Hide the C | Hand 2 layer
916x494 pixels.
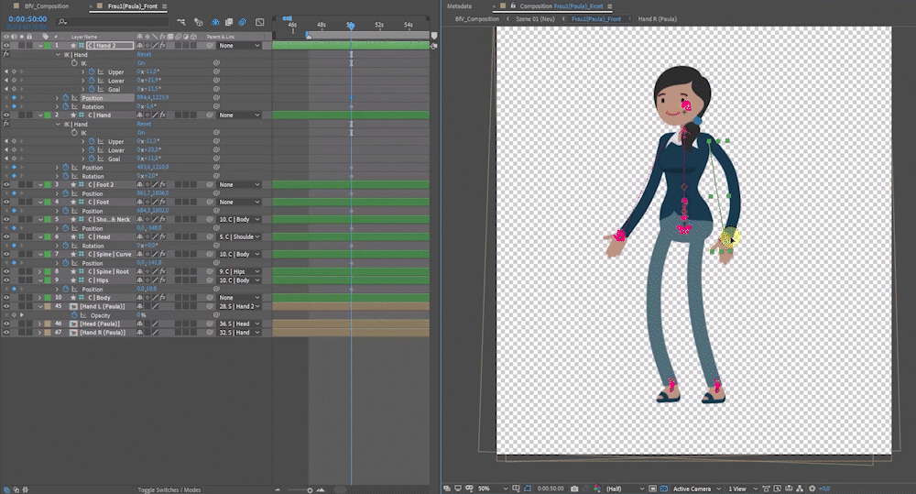(6, 45)
